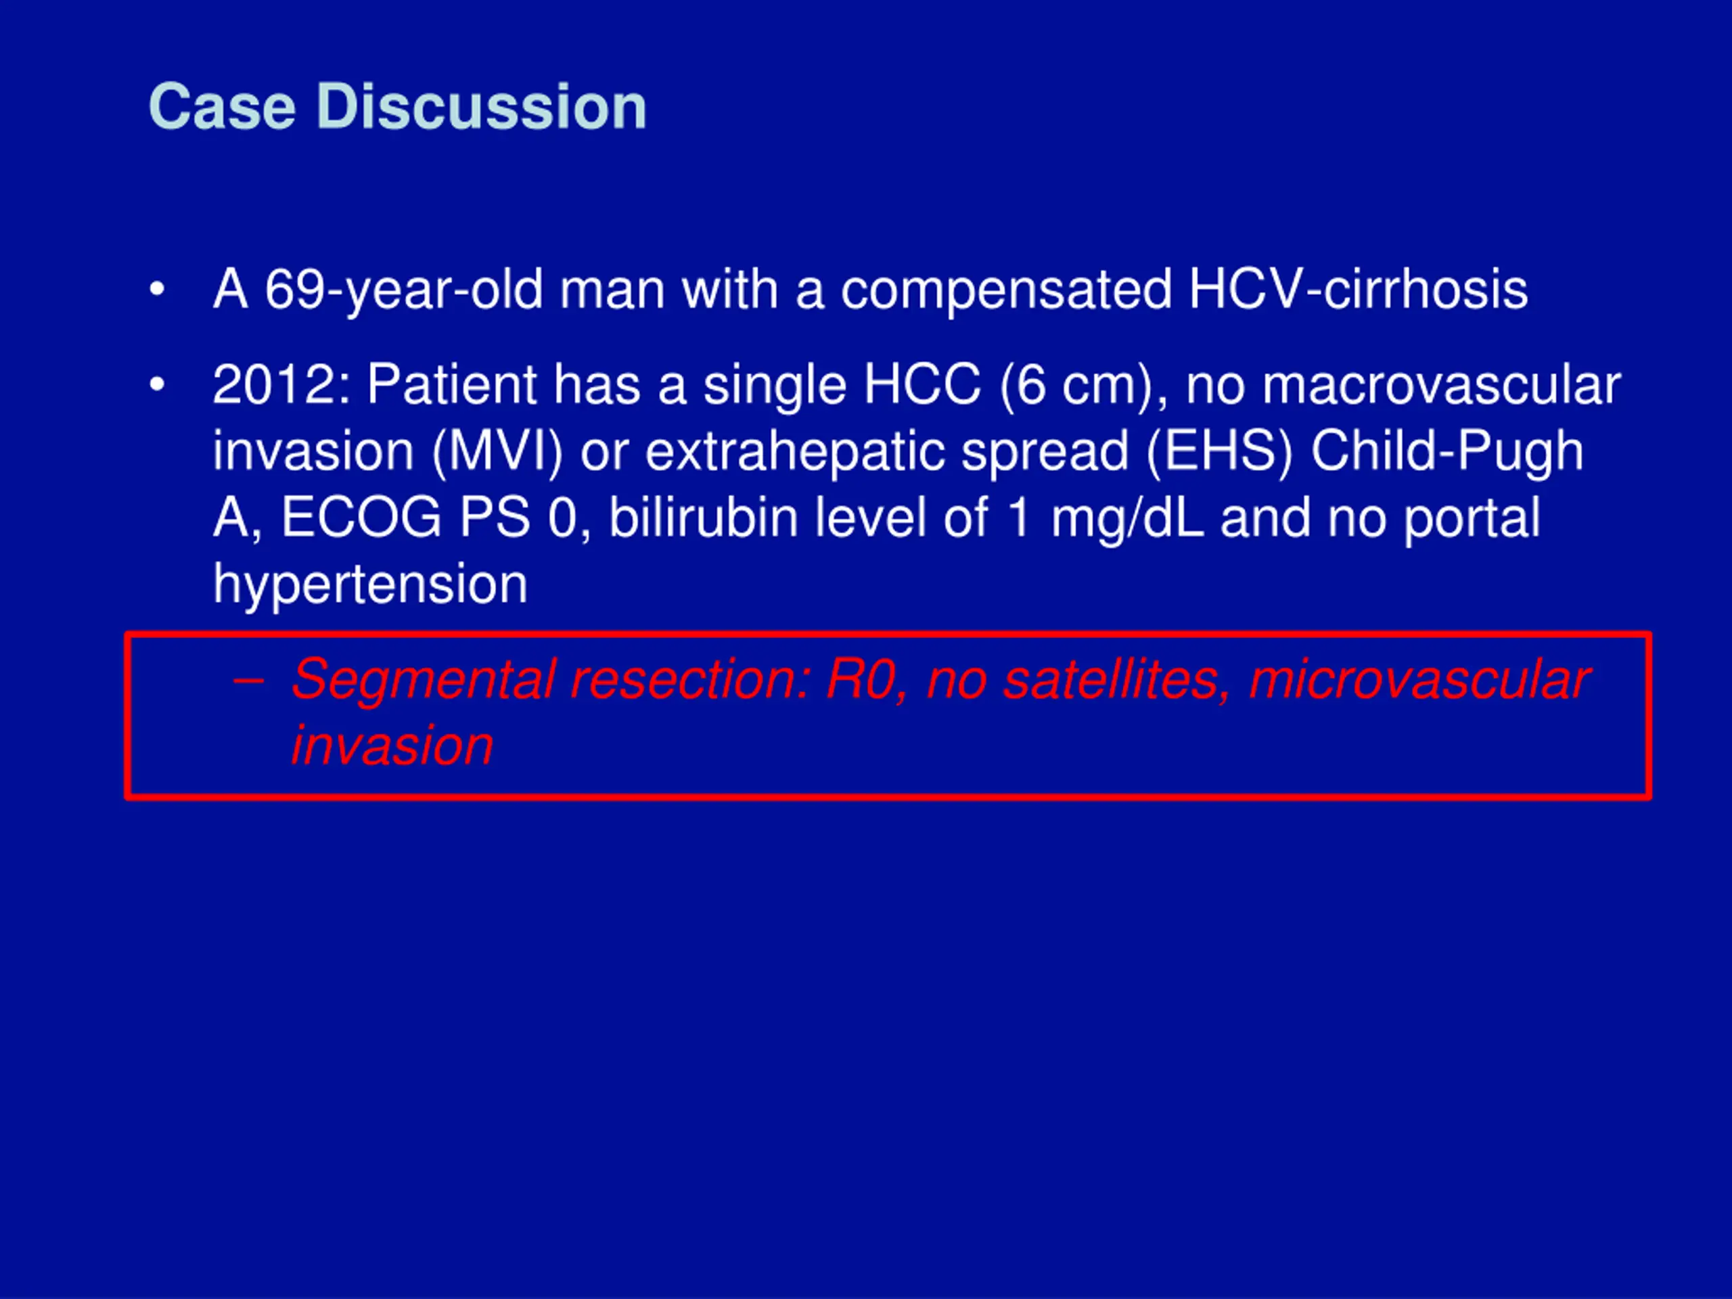
Task: Select the "(EHS)" abbreviation
Action: (x=1219, y=453)
